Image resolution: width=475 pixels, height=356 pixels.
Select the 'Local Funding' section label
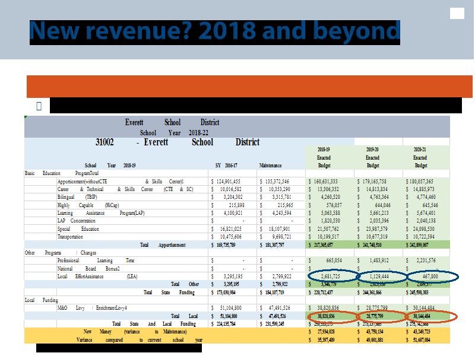click(41, 300)
